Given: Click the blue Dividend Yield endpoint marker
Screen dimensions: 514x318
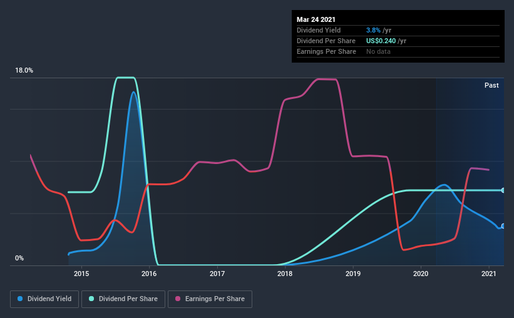Looking at the screenshot, I should pos(503,226).
